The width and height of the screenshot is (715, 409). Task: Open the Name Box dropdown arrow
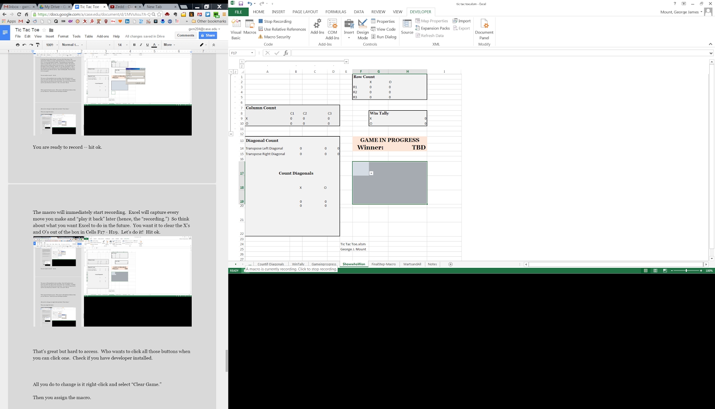point(252,53)
